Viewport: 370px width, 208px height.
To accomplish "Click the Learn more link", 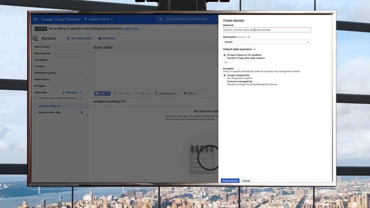I will coord(131,28).
